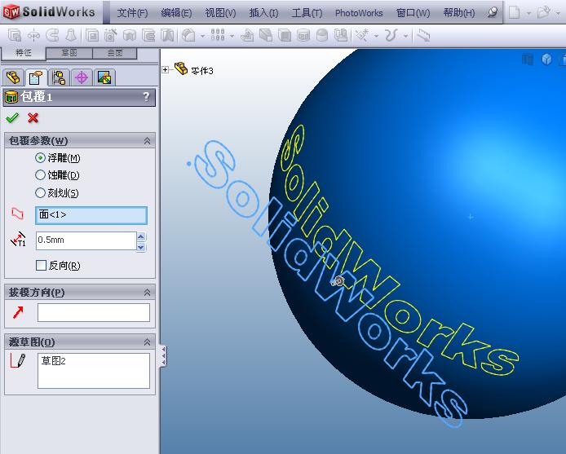Screen dimensions: 566x454
Task: Enable the 反向(R) reverse direction checkbox
Action: tap(41, 265)
